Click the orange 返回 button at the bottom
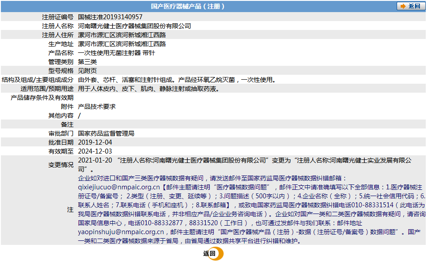Image resolution: width=428 pixels, height=261 pixels. (213, 254)
